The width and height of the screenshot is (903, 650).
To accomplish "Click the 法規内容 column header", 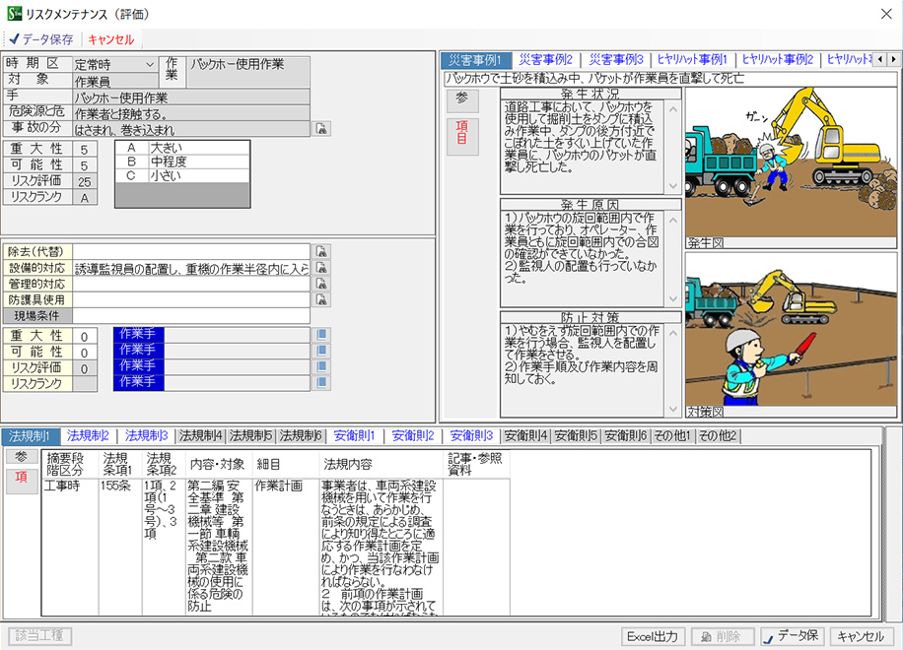I will click(381, 464).
